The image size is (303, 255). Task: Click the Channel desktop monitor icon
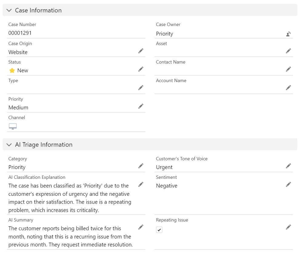(13, 126)
